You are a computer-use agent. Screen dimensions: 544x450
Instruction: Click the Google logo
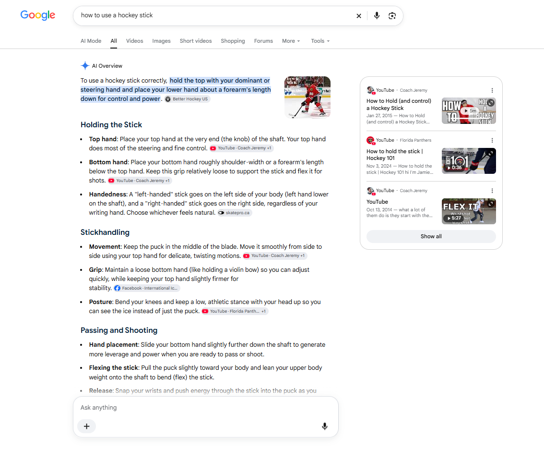tap(37, 15)
